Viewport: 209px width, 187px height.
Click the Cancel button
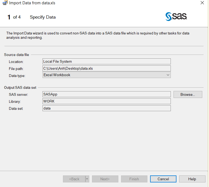click(163, 179)
